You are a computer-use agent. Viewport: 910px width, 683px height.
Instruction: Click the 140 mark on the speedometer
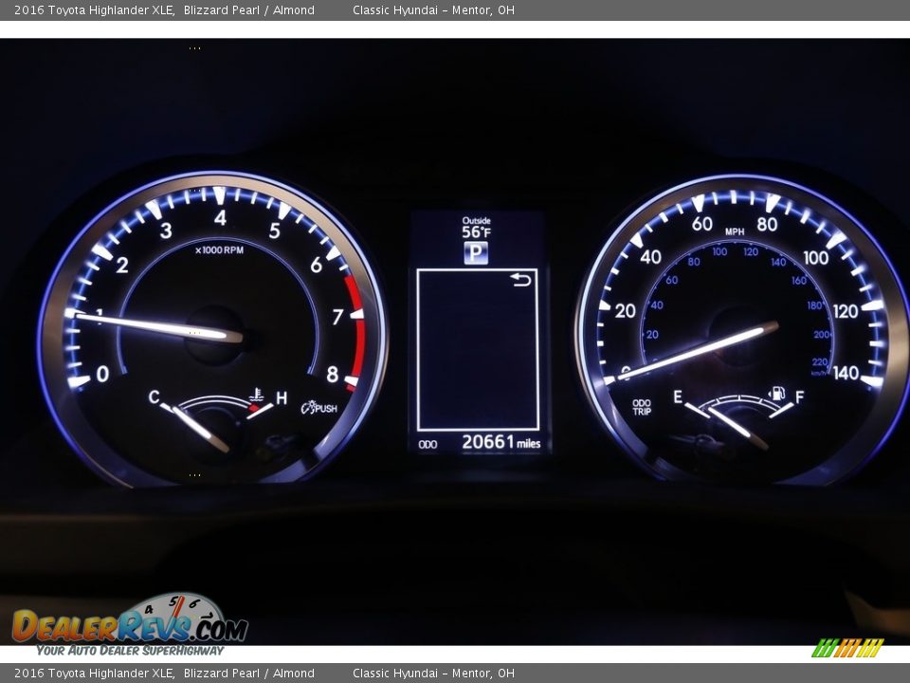846,373
